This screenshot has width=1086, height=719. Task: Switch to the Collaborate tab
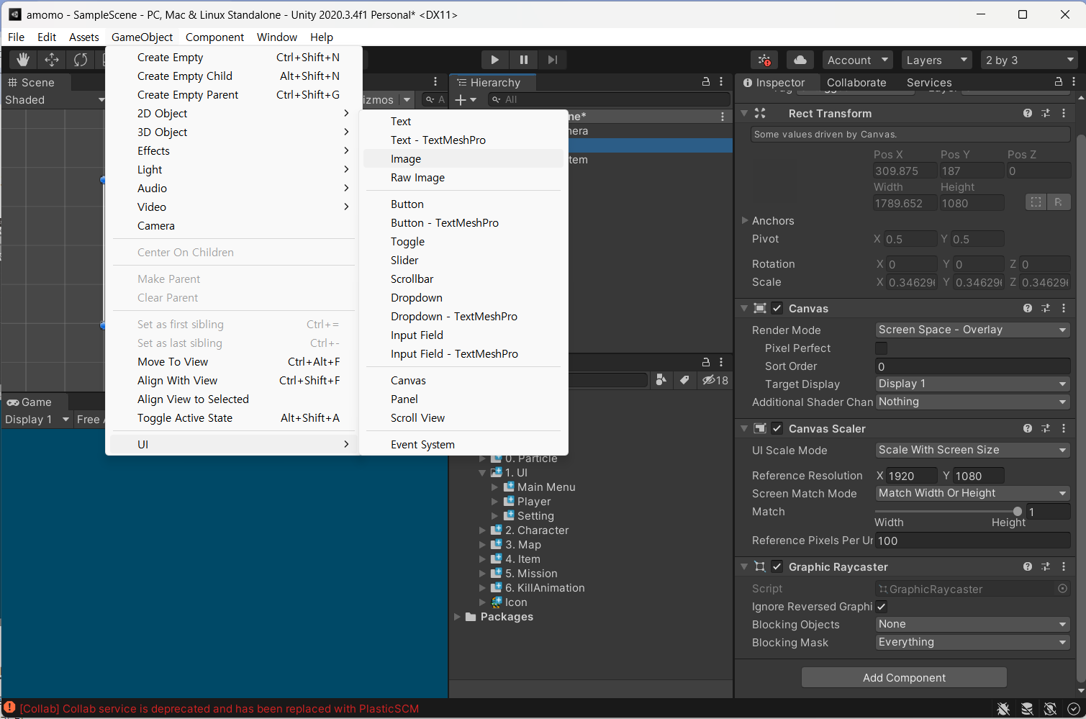click(856, 82)
